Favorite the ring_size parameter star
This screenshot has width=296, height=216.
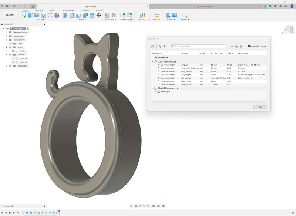tap(159, 65)
